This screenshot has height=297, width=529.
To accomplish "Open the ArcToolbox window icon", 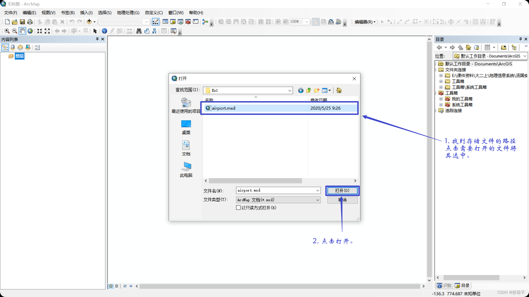I will pyautogui.click(x=188, y=22).
